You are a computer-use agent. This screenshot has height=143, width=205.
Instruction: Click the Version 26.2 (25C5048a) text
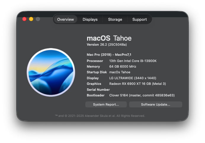point(107,45)
